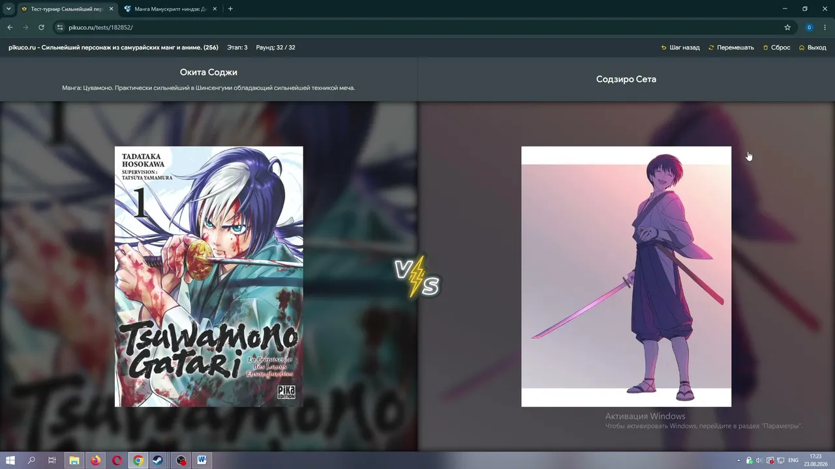Image resolution: width=835 pixels, height=469 pixels.
Task: Open network settings from the tray
Action: (x=780, y=461)
